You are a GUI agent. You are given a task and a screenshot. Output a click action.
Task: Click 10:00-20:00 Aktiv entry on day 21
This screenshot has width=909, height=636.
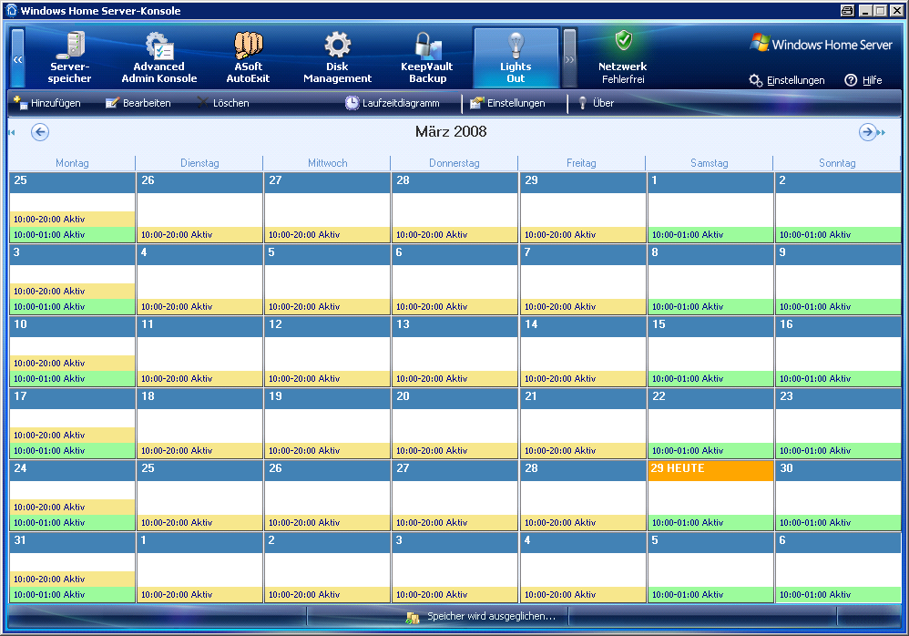pyautogui.click(x=583, y=450)
